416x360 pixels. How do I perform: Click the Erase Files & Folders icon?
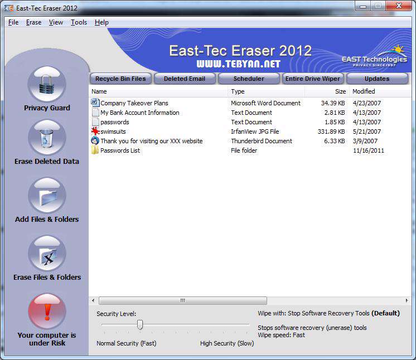pyautogui.click(x=47, y=254)
